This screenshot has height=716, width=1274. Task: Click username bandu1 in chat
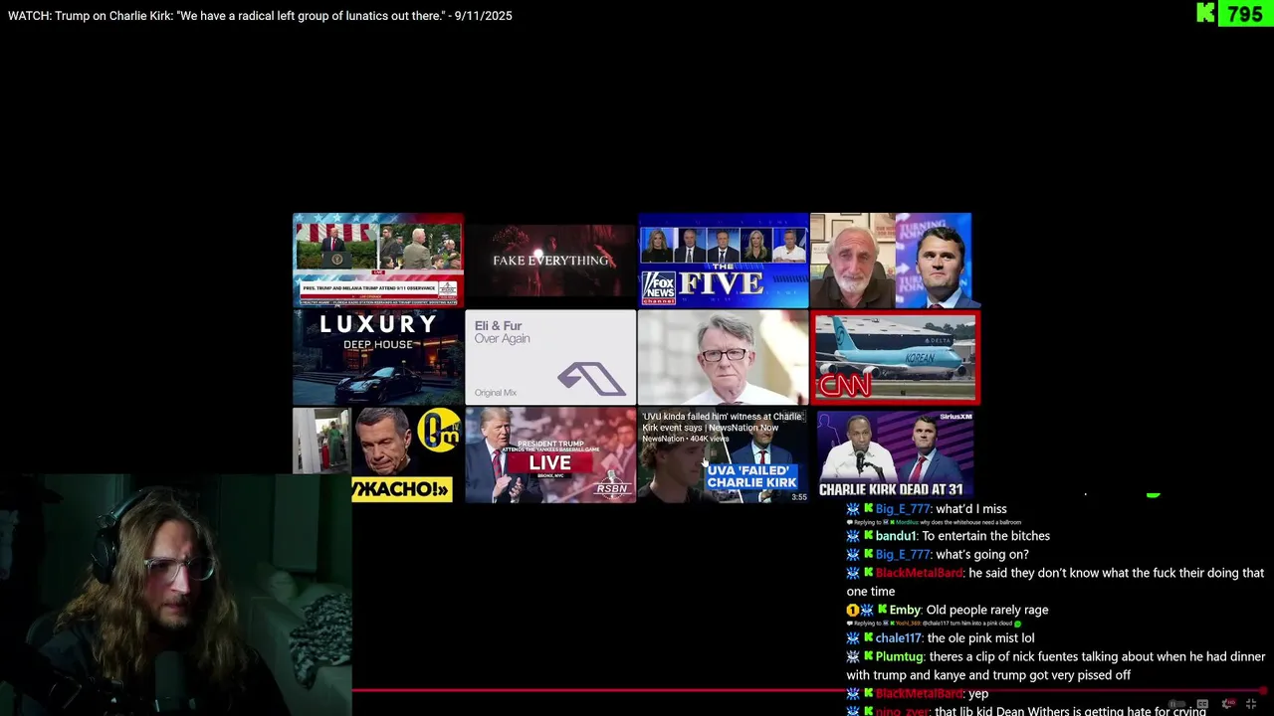[896, 536]
